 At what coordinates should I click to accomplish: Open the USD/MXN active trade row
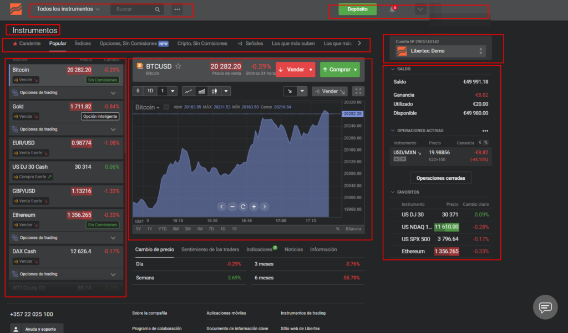440,155
